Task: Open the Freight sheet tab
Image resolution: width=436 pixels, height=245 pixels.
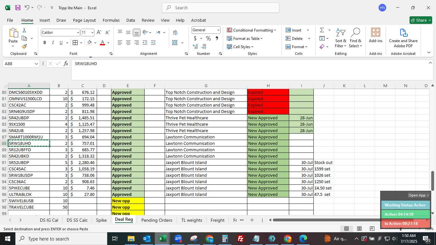Action: click(218, 220)
